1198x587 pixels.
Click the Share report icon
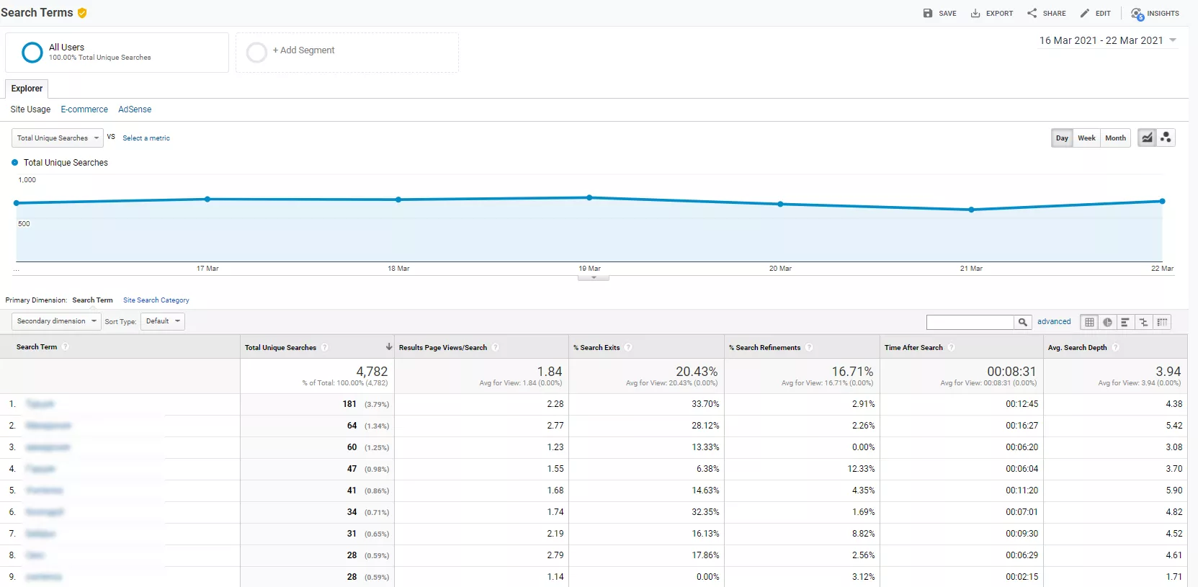1032,14
